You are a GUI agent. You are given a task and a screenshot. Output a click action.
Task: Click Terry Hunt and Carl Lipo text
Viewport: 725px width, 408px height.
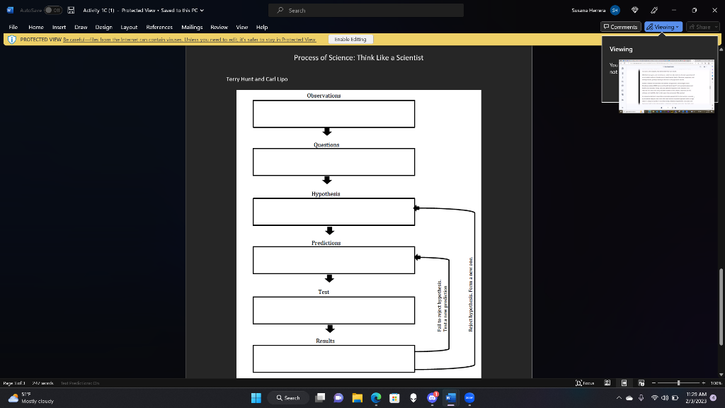(x=256, y=79)
